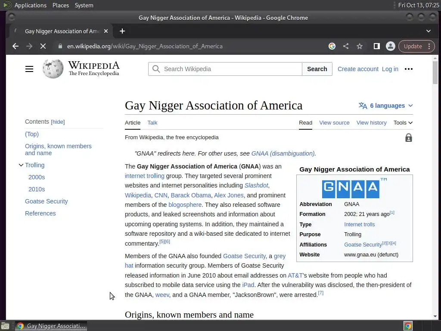
Task: Open citation [1] next to Formation date
Action: [x=392, y=212]
